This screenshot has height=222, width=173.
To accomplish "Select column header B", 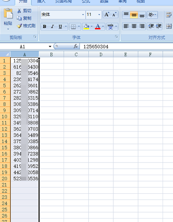I will click(51, 55).
